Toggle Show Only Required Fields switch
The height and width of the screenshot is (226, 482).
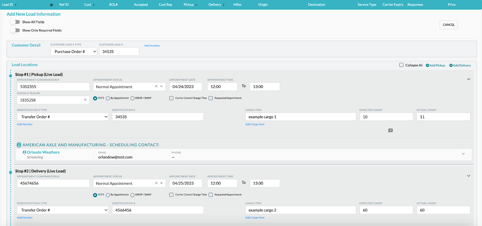[15, 30]
